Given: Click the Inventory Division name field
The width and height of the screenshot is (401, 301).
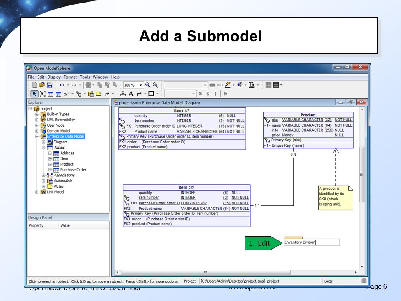Looking at the screenshot, I should [x=312, y=242].
